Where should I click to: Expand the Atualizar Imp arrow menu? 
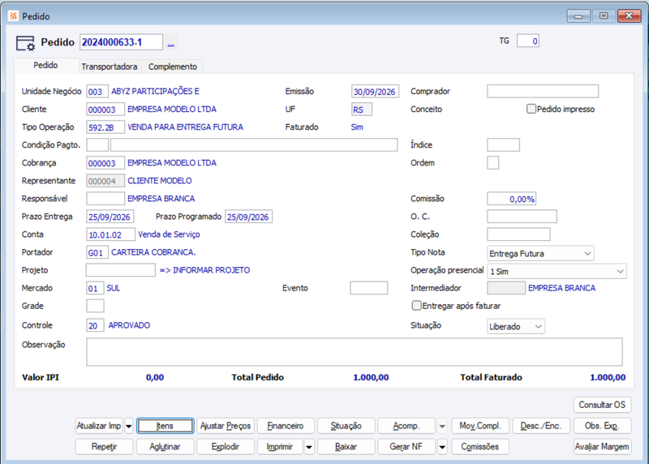pyautogui.click(x=129, y=426)
